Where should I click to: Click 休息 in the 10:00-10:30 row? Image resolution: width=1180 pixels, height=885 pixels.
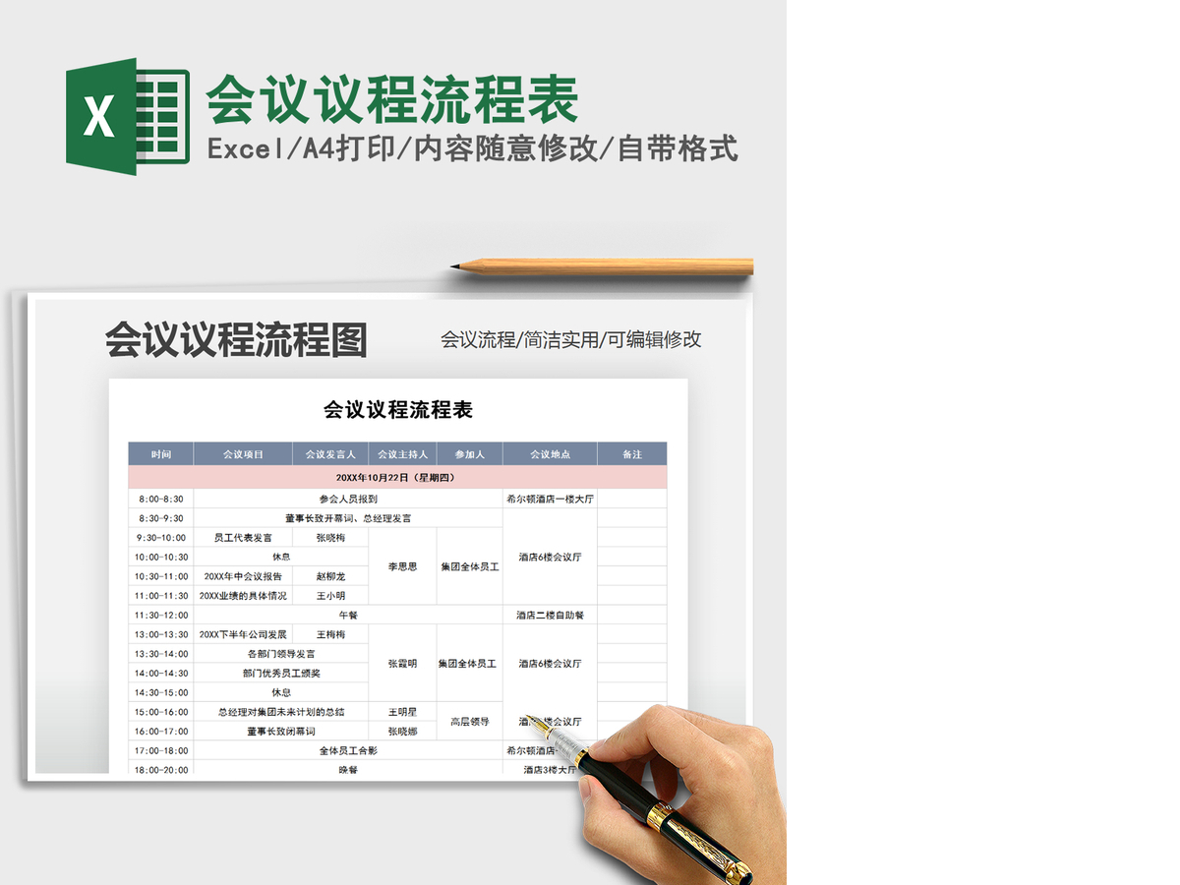point(281,557)
